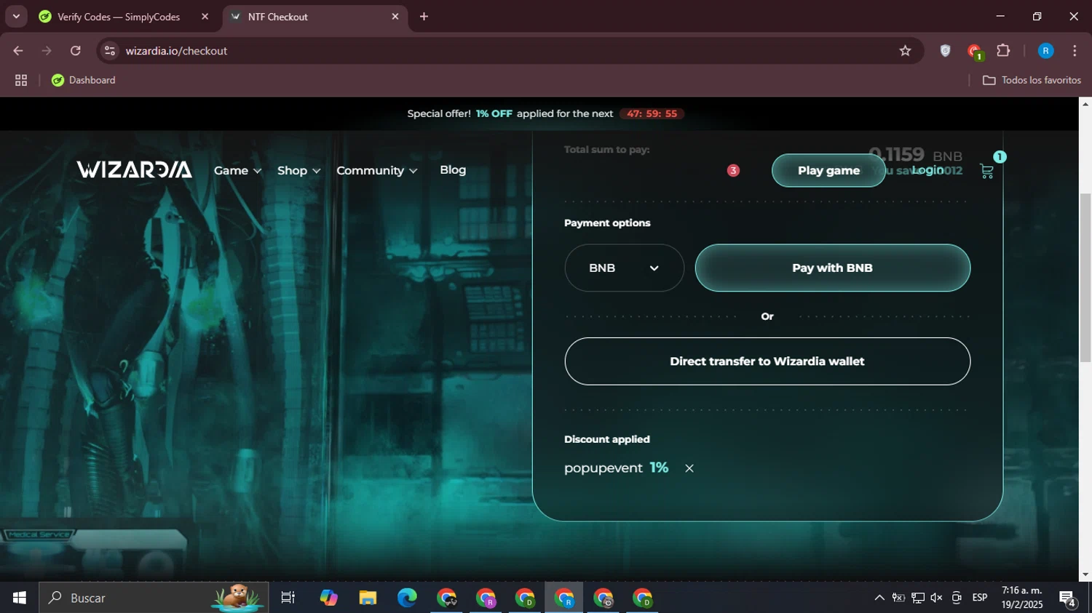Bookmark this page with the star icon
The image size is (1092, 613).
[905, 51]
